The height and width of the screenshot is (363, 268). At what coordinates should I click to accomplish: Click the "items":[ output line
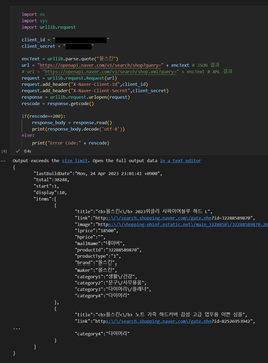[x=45, y=199]
